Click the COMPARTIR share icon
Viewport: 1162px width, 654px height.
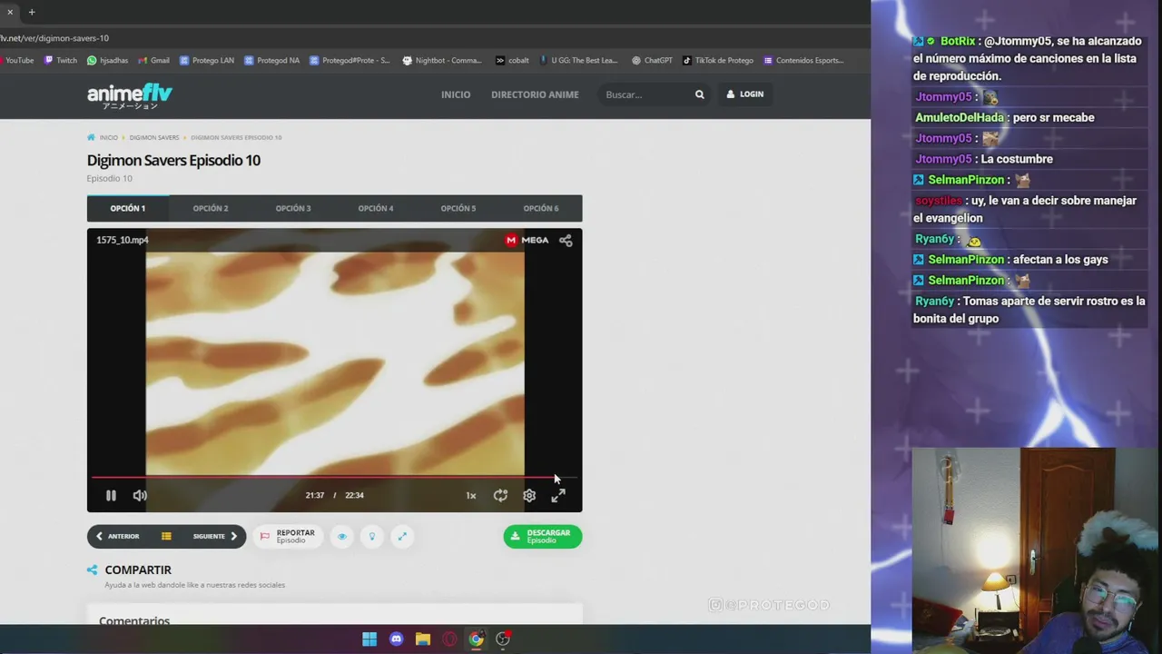[x=92, y=570]
